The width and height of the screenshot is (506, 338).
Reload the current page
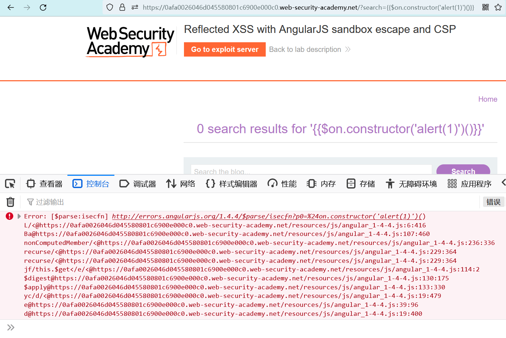pos(43,8)
